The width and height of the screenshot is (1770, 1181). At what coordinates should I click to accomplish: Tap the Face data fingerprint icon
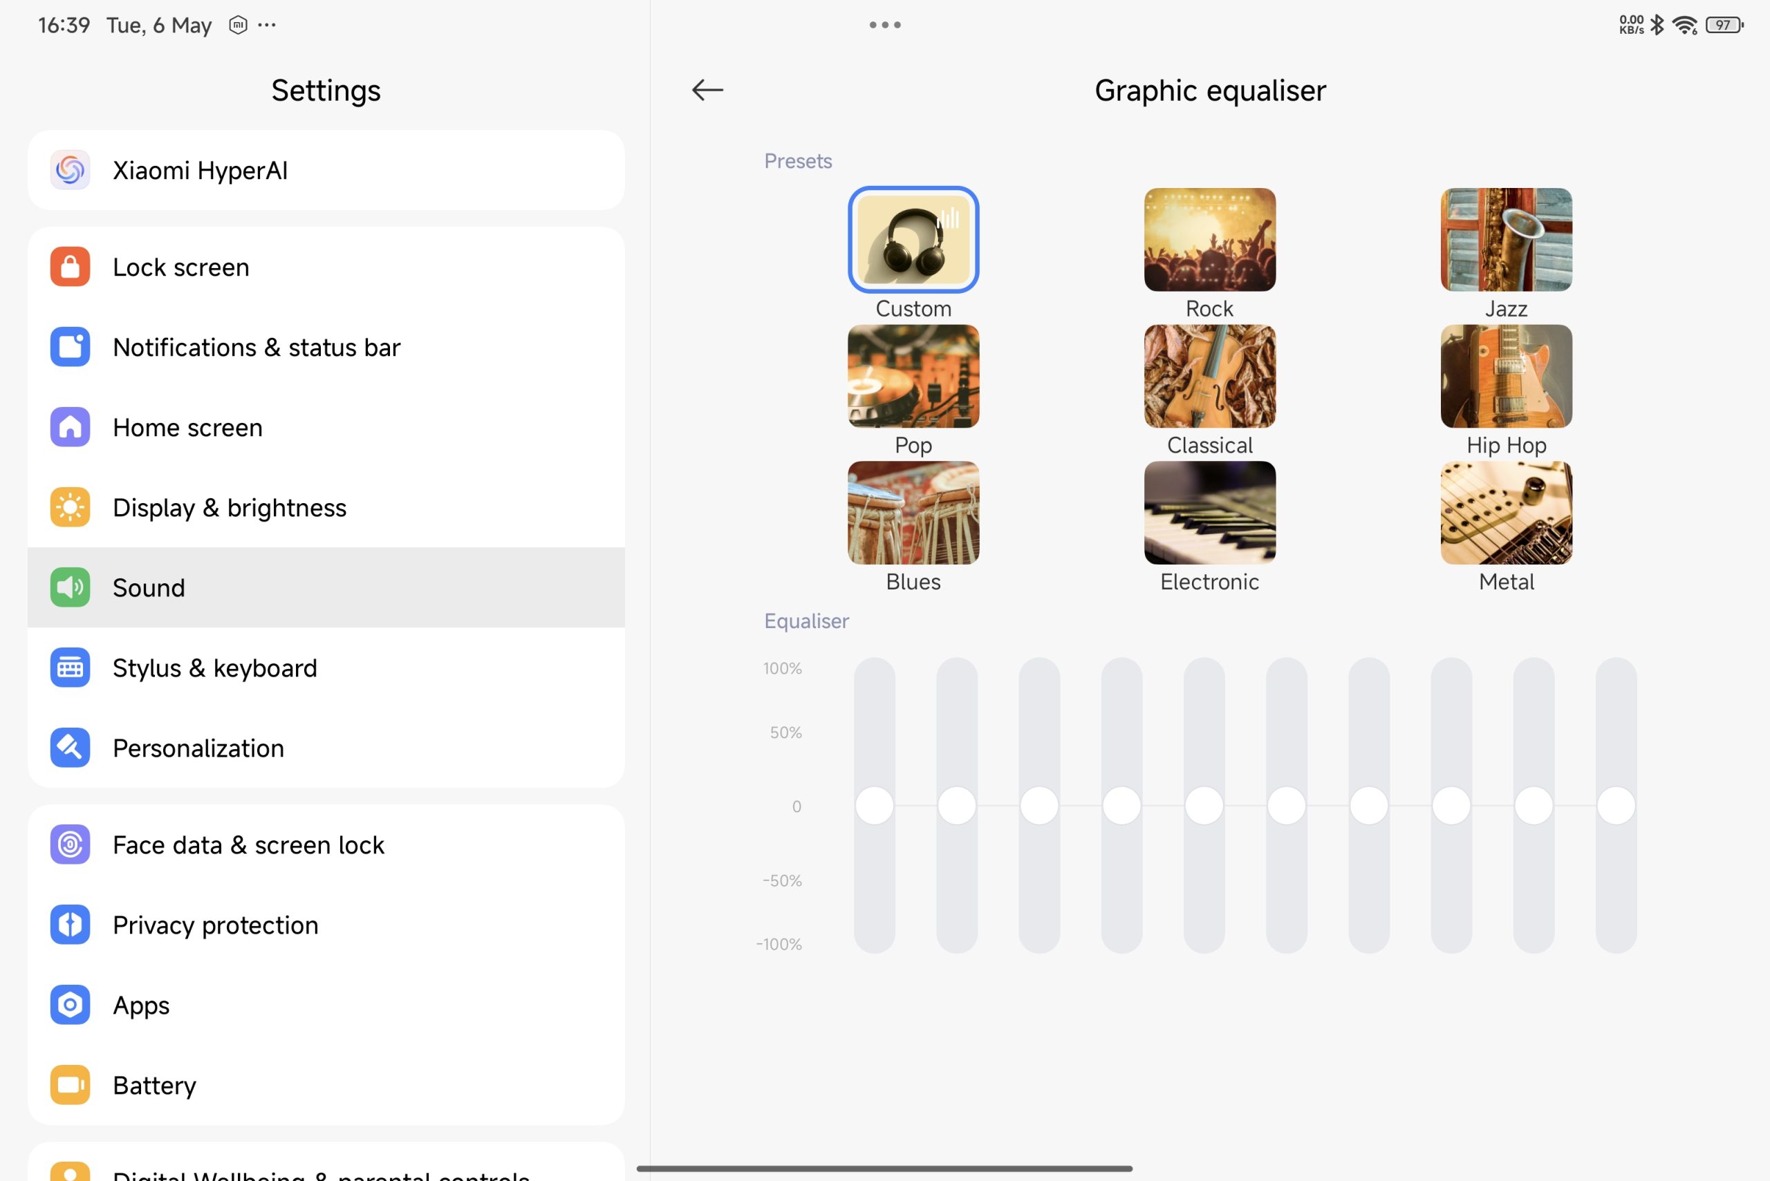[x=70, y=844]
